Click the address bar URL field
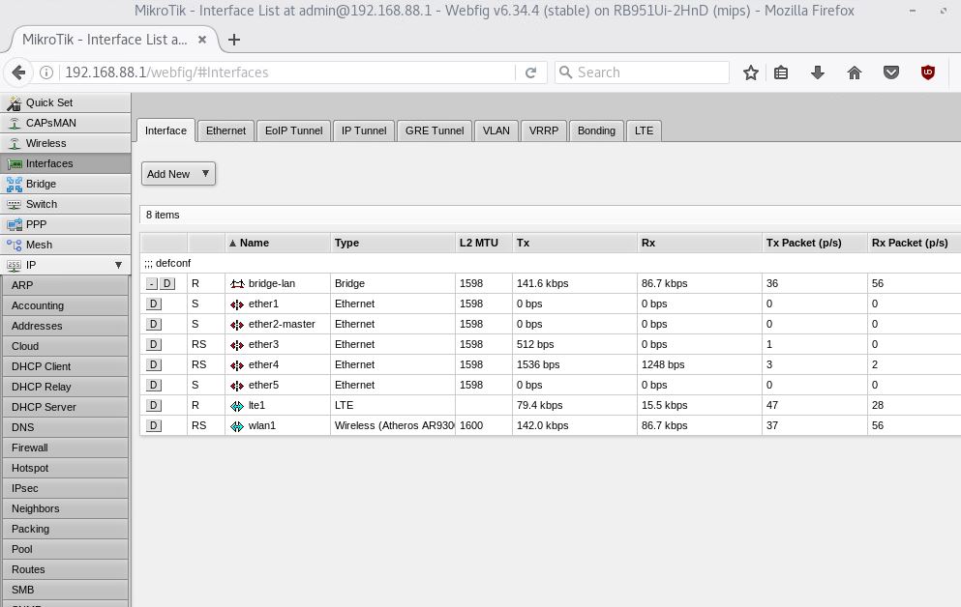 pos(288,72)
